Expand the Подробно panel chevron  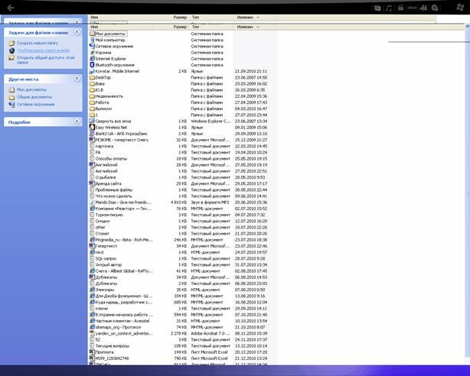77,122
